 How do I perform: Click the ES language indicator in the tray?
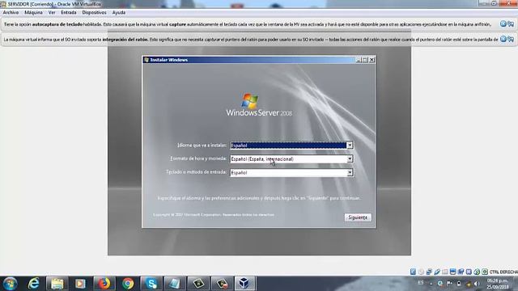point(421,283)
